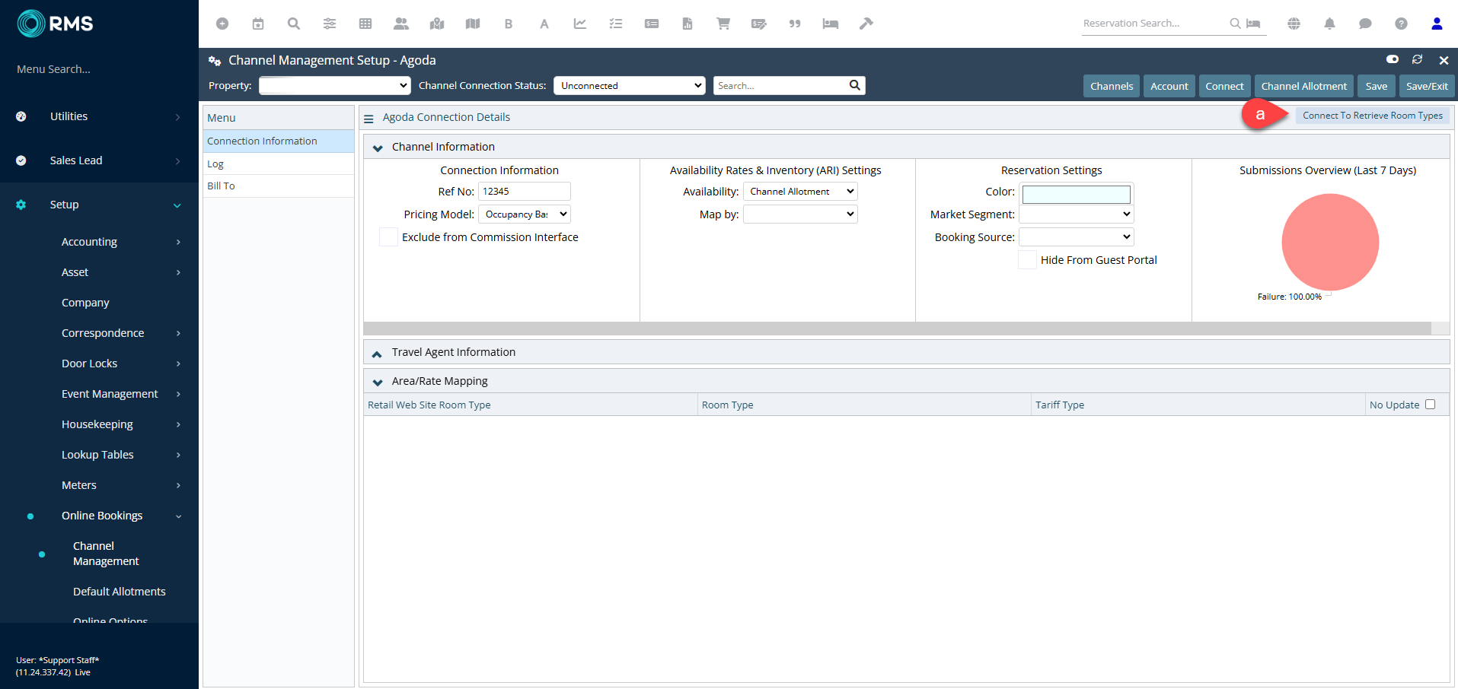
Task: Open the notifications bell icon
Action: pos(1329,24)
